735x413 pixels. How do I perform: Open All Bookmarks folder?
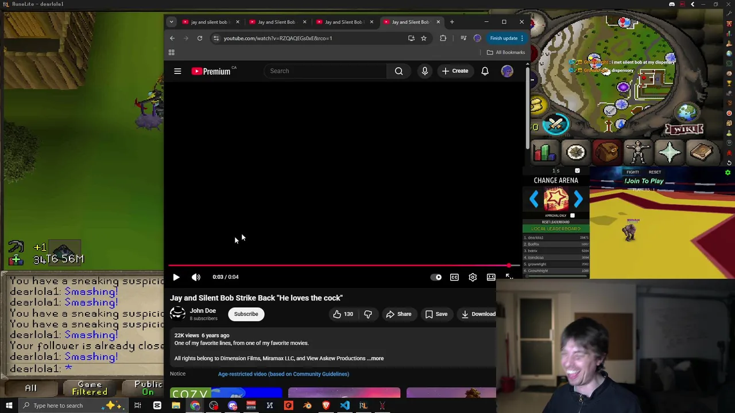[506, 52]
